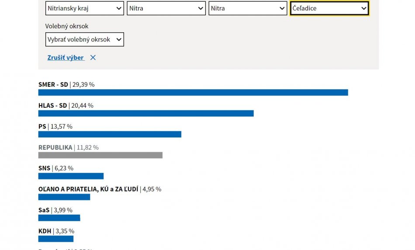Click the SMER - SD party label
Viewport: 415px width, 250px height.
pyautogui.click(x=53, y=85)
